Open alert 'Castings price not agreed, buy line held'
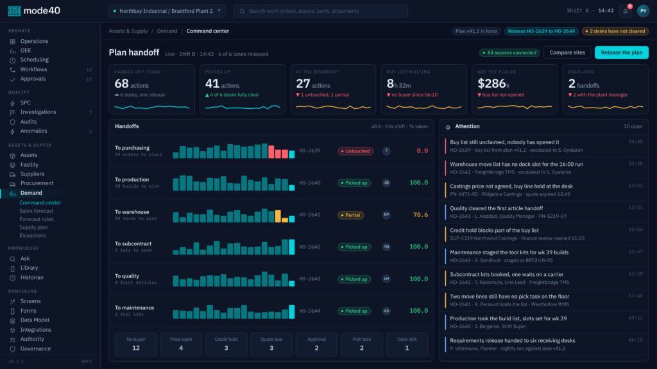This screenshot has height=369, width=657. [544, 190]
